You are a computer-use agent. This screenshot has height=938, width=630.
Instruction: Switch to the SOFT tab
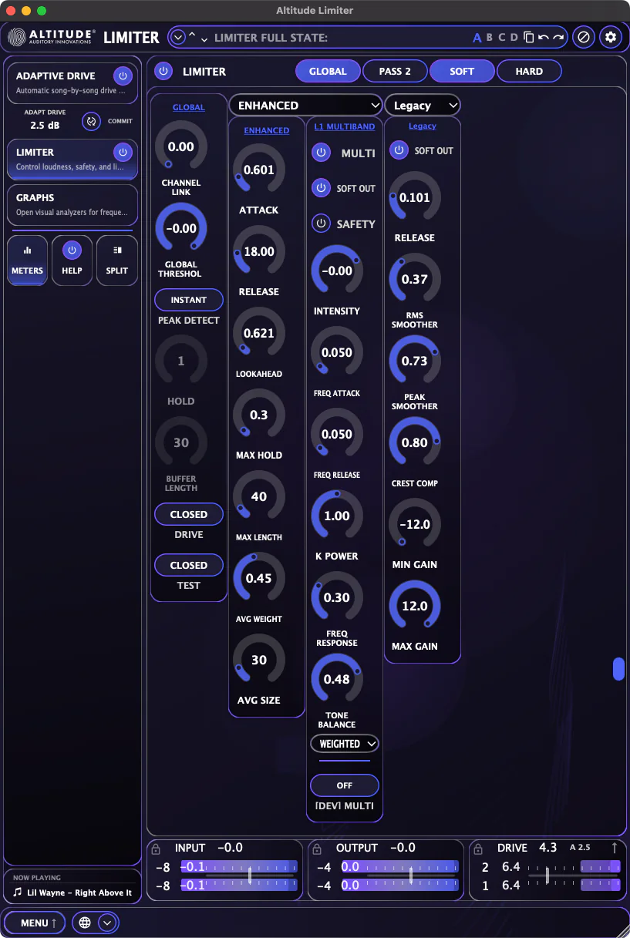pos(462,71)
